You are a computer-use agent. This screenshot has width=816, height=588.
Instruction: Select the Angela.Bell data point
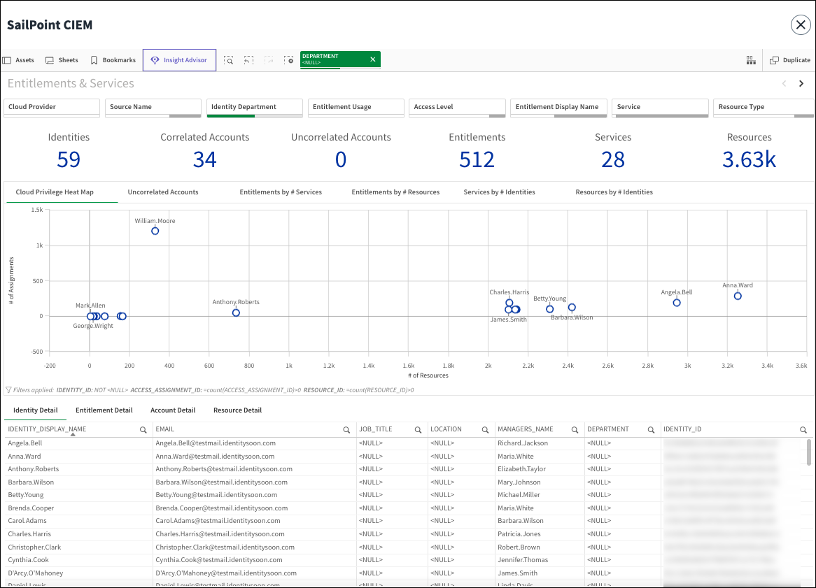pos(677,303)
